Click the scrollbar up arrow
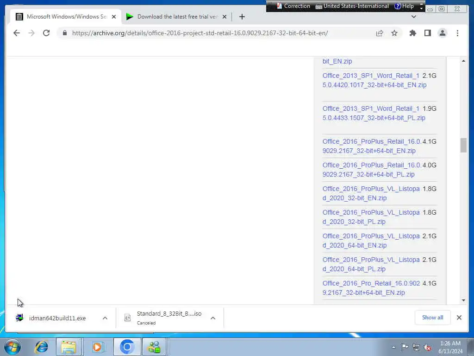 pyautogui.click(x=463, y=61)
